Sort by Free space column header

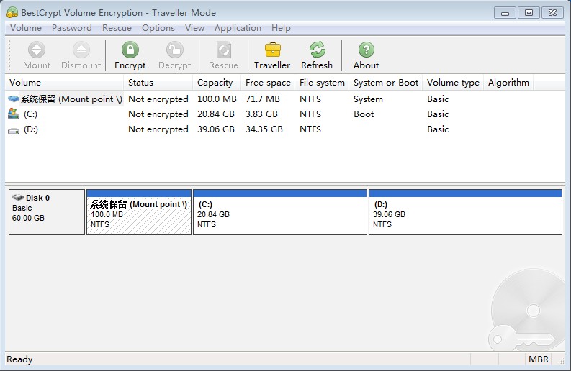[268, 83]
